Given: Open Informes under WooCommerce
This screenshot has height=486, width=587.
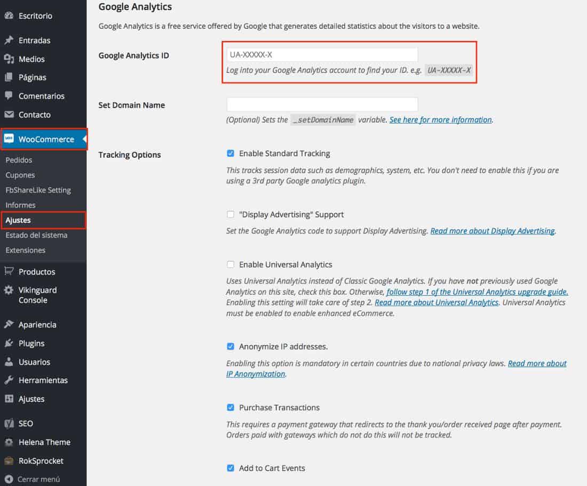Looking at the screenshot, I should [x=21, y=205].
